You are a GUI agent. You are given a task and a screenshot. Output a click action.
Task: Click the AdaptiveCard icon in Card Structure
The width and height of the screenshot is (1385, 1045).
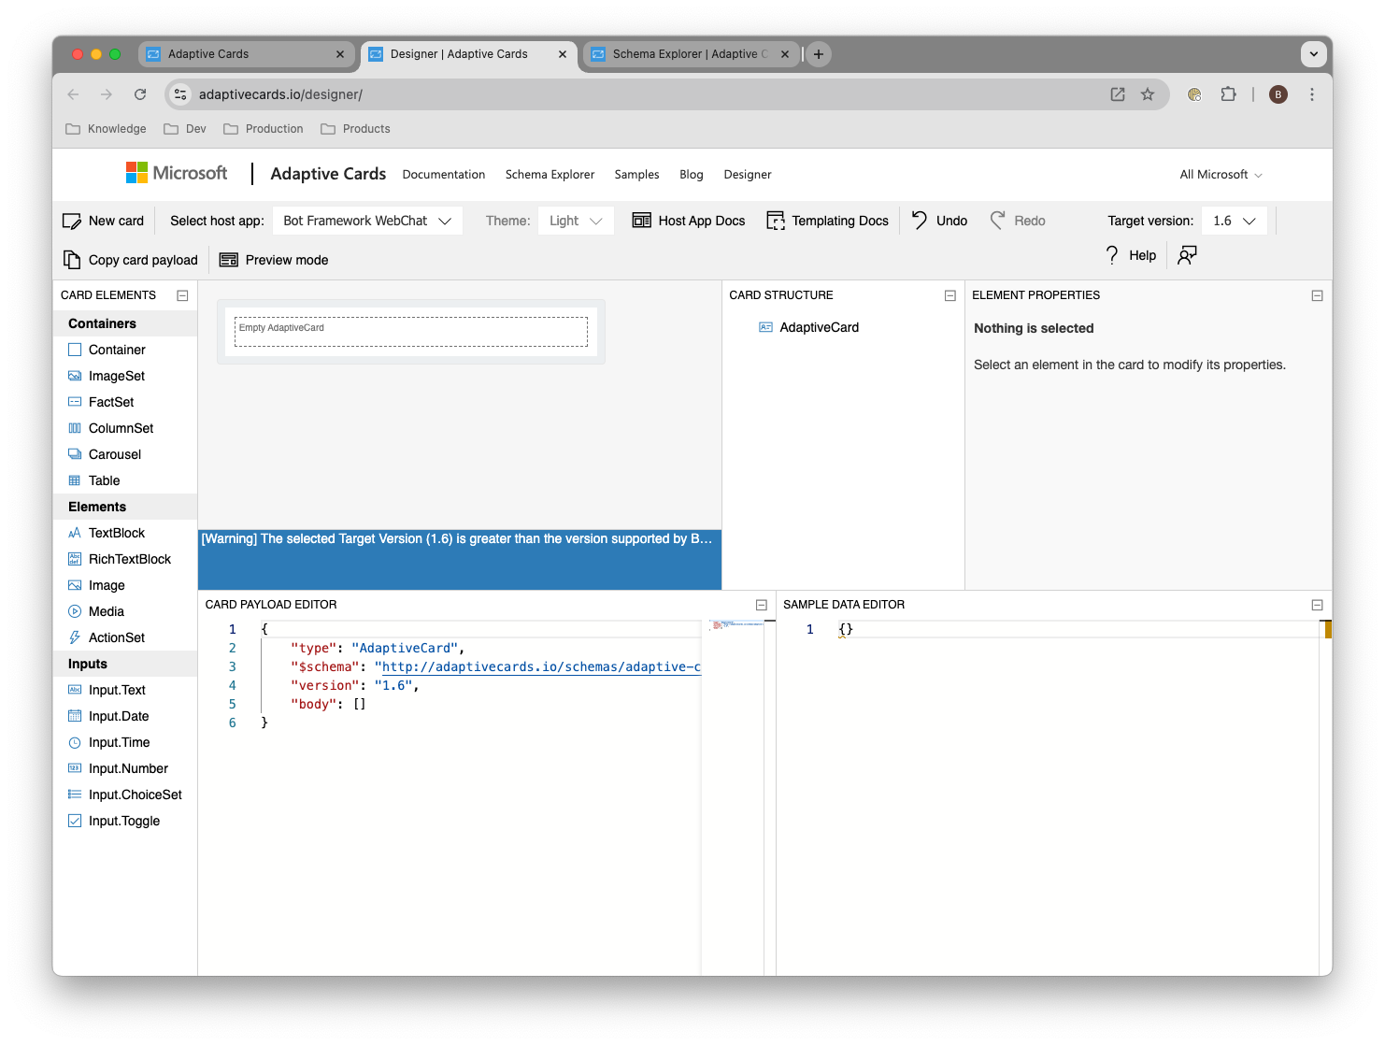[x=766, y=327]
